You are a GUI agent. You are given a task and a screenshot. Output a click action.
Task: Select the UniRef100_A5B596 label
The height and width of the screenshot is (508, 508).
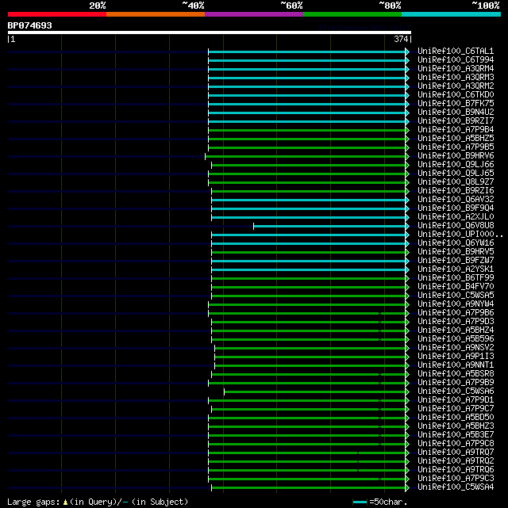click(x=456, y=339)
